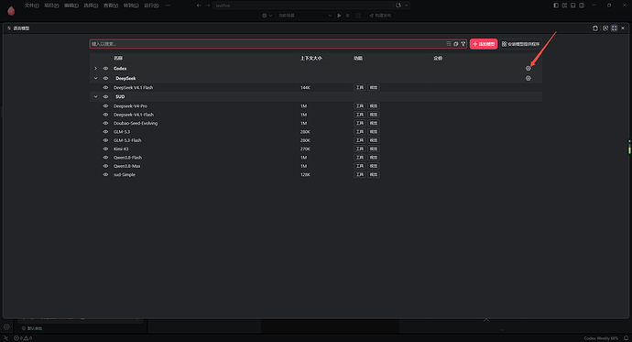Open errors and warnings count in status bar
Image resolution: width=632 pixels, height=342 pixels.
pyautogui.click(x=23, y=338)
